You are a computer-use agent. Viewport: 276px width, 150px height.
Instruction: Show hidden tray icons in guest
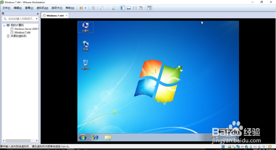(208, 138)
